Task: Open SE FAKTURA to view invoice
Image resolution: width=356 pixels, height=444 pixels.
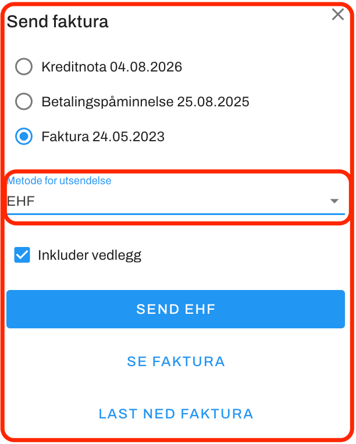Action: pos(176,361)
